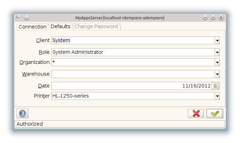Click the Authorized status bar
Viewport: 240px width, 143px height.
point(120,124)
